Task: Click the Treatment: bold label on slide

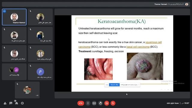Action: [85, 51]
